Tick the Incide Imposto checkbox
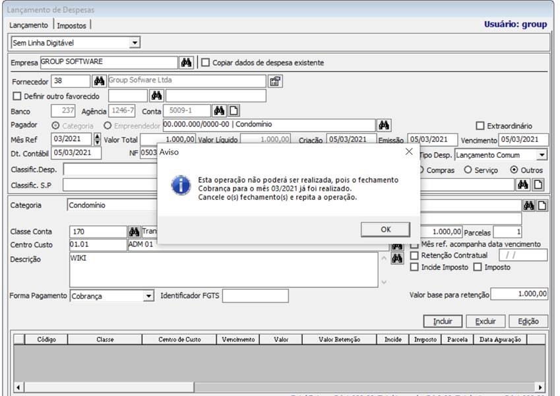 tap(414, 267)
